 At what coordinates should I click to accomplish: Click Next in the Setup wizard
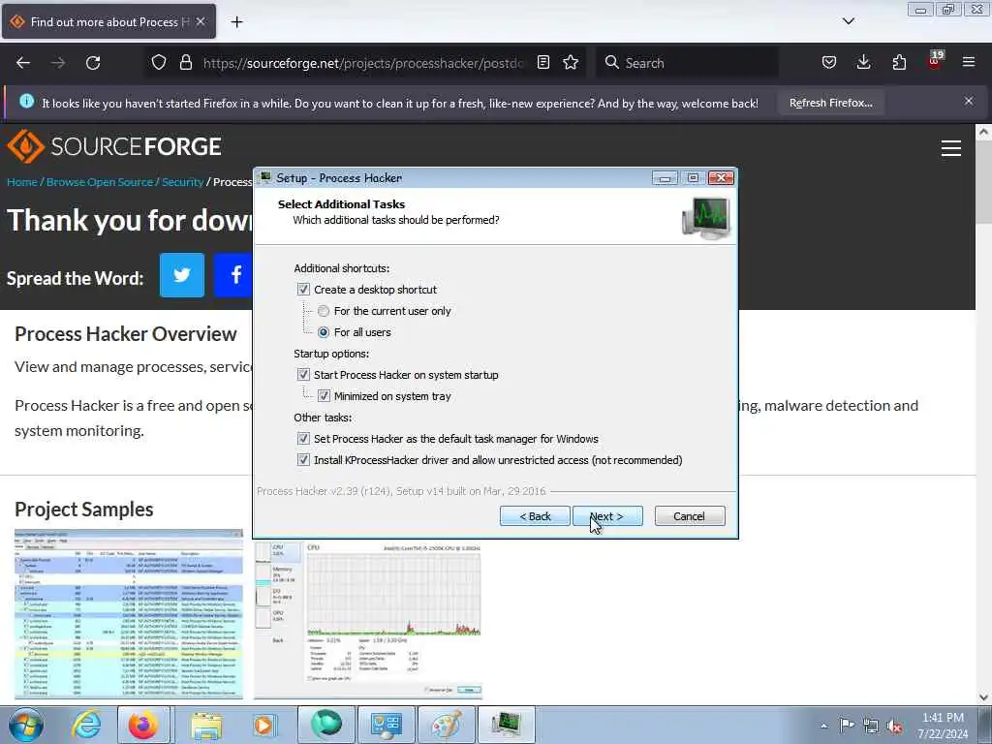pos(607,516)
